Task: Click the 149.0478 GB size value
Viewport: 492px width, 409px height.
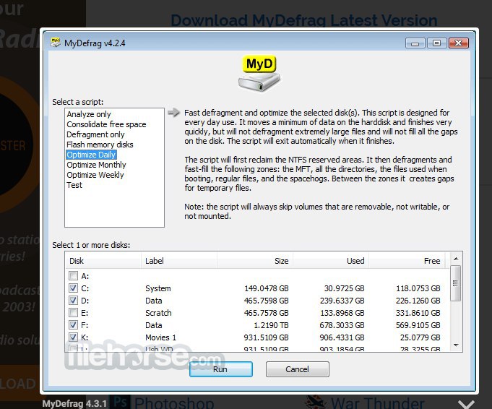Action: click(266, 288)
